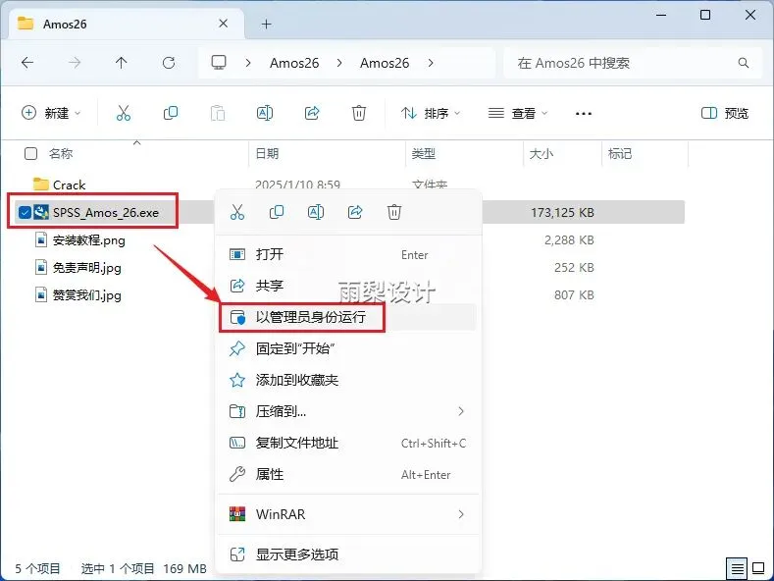Expand chevron after This PC icon in address bar
Viewport: 774px width, 581px height.
248,63
